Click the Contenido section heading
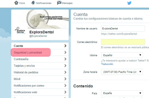This screenshot has width=149, height=98. (x=83, y=86)
